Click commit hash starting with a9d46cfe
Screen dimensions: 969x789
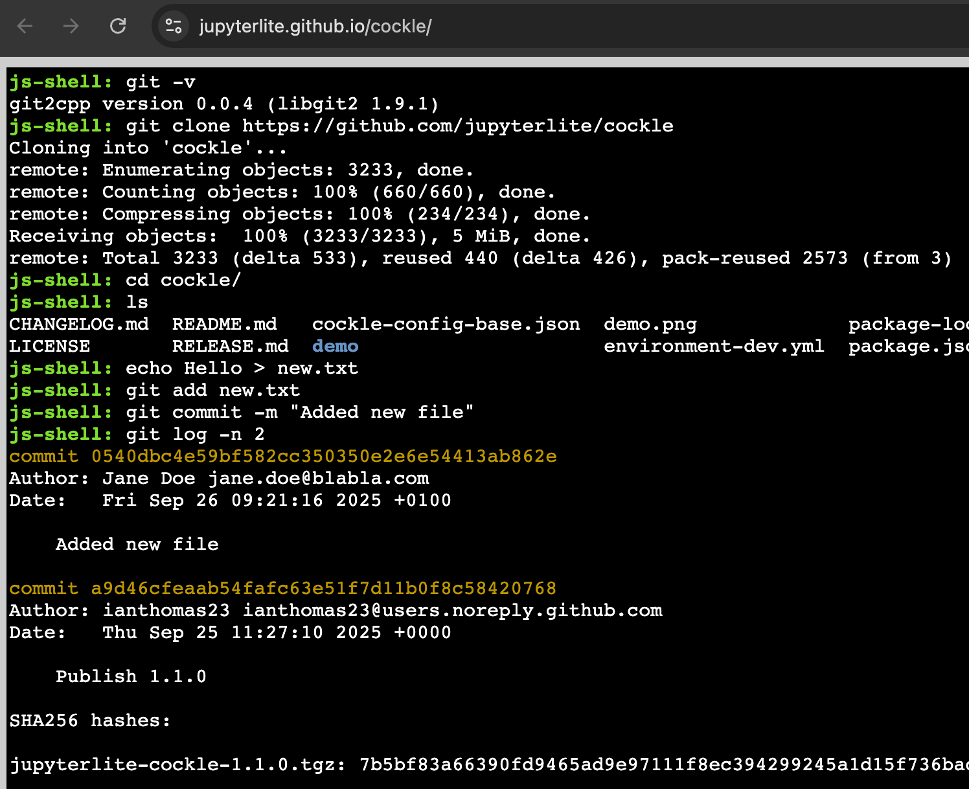[x=323, y=588]
